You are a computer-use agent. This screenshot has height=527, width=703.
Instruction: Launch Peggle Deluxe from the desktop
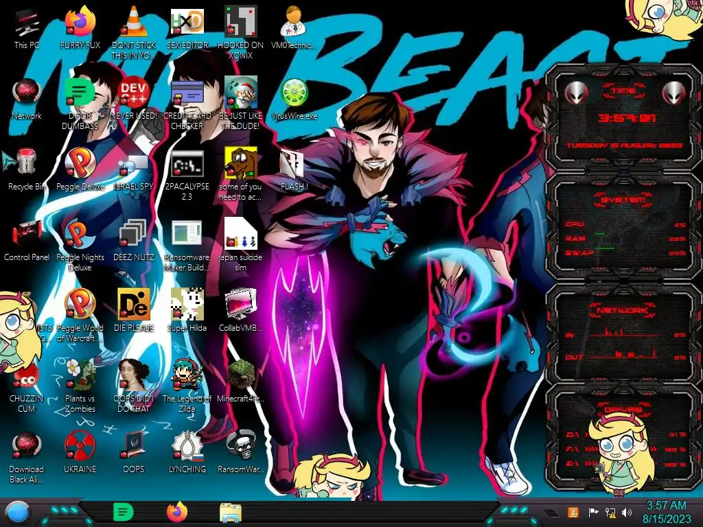click(80, 169)
